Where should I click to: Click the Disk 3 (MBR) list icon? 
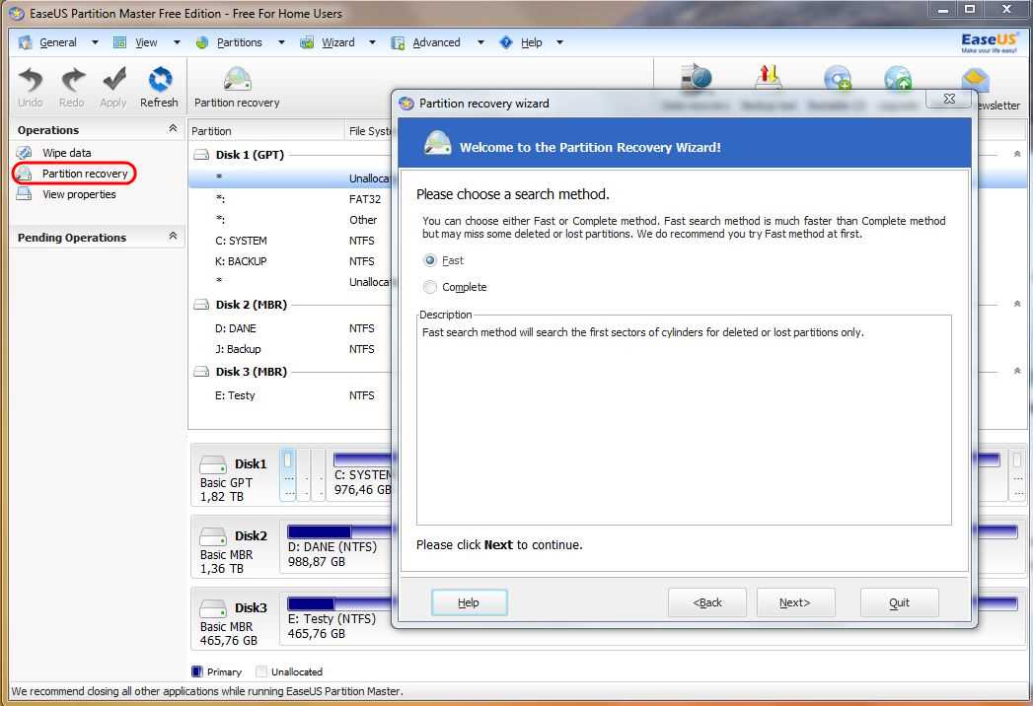click(201, 372)
